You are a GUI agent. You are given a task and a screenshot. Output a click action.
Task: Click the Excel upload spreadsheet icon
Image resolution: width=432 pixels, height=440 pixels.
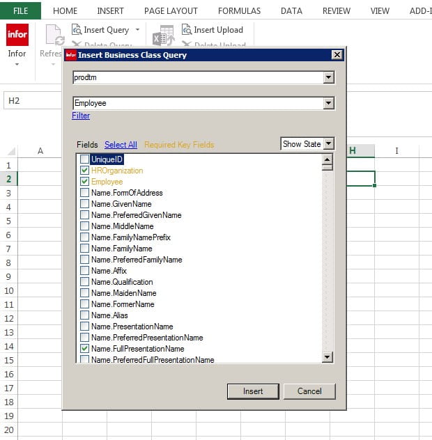(x=164, y=36)
